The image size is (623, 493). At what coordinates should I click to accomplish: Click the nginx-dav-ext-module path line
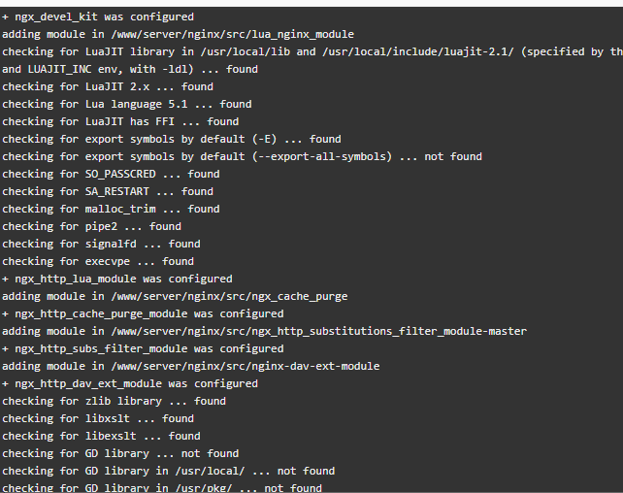(191, 366)
